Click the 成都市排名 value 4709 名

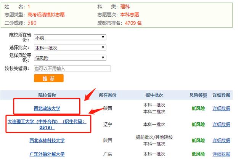click(x=133, y=23)
